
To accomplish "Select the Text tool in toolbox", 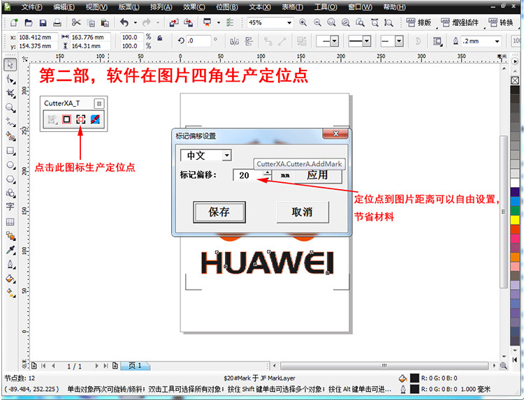I will tap(10, 207).
